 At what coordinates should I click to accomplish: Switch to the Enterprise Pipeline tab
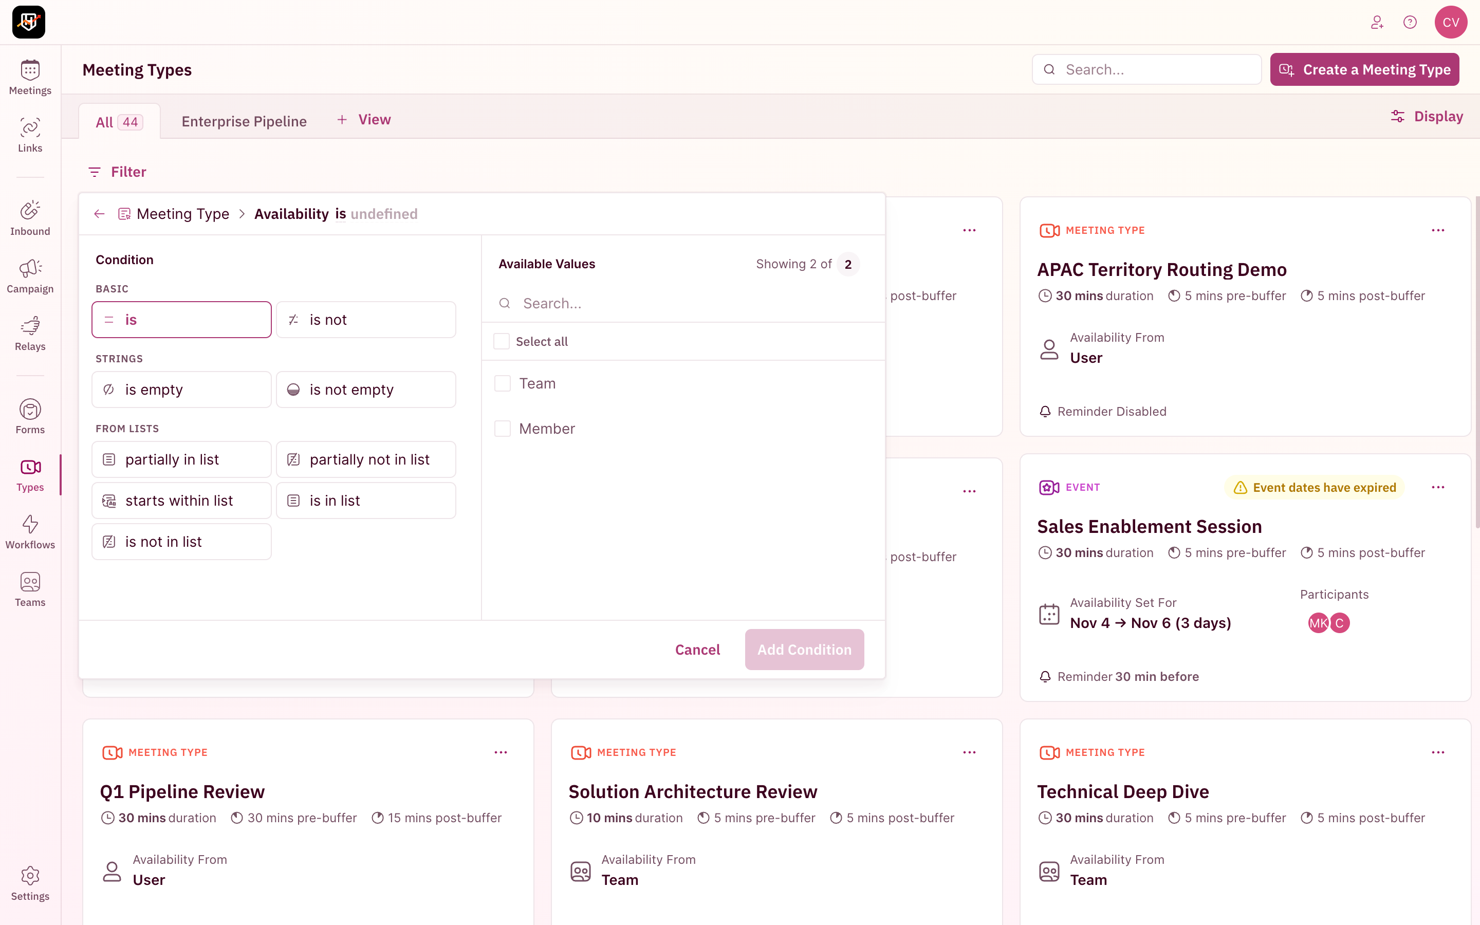point(244,121)
